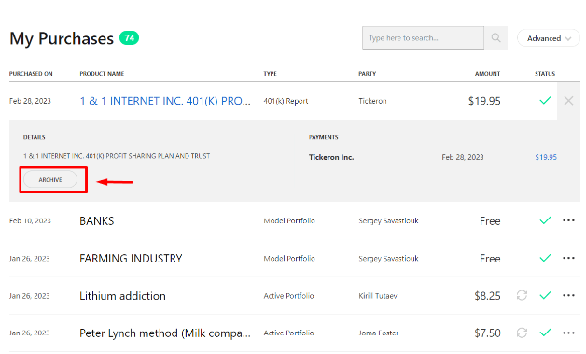Click Tickeron Inc. in Payments section

[331, 157]
